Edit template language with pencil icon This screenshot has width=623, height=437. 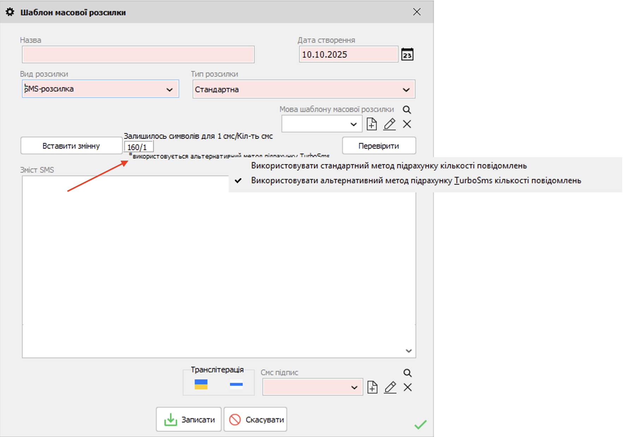(389, 124)
